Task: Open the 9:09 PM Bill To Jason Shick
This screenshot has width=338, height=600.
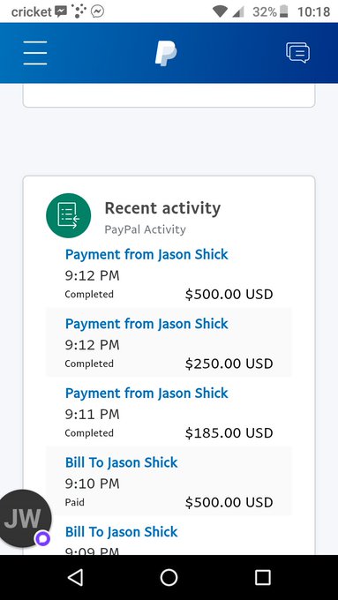Action: click(169, 535)
